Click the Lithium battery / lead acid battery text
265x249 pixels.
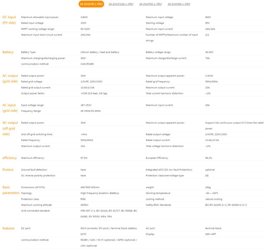100,52
